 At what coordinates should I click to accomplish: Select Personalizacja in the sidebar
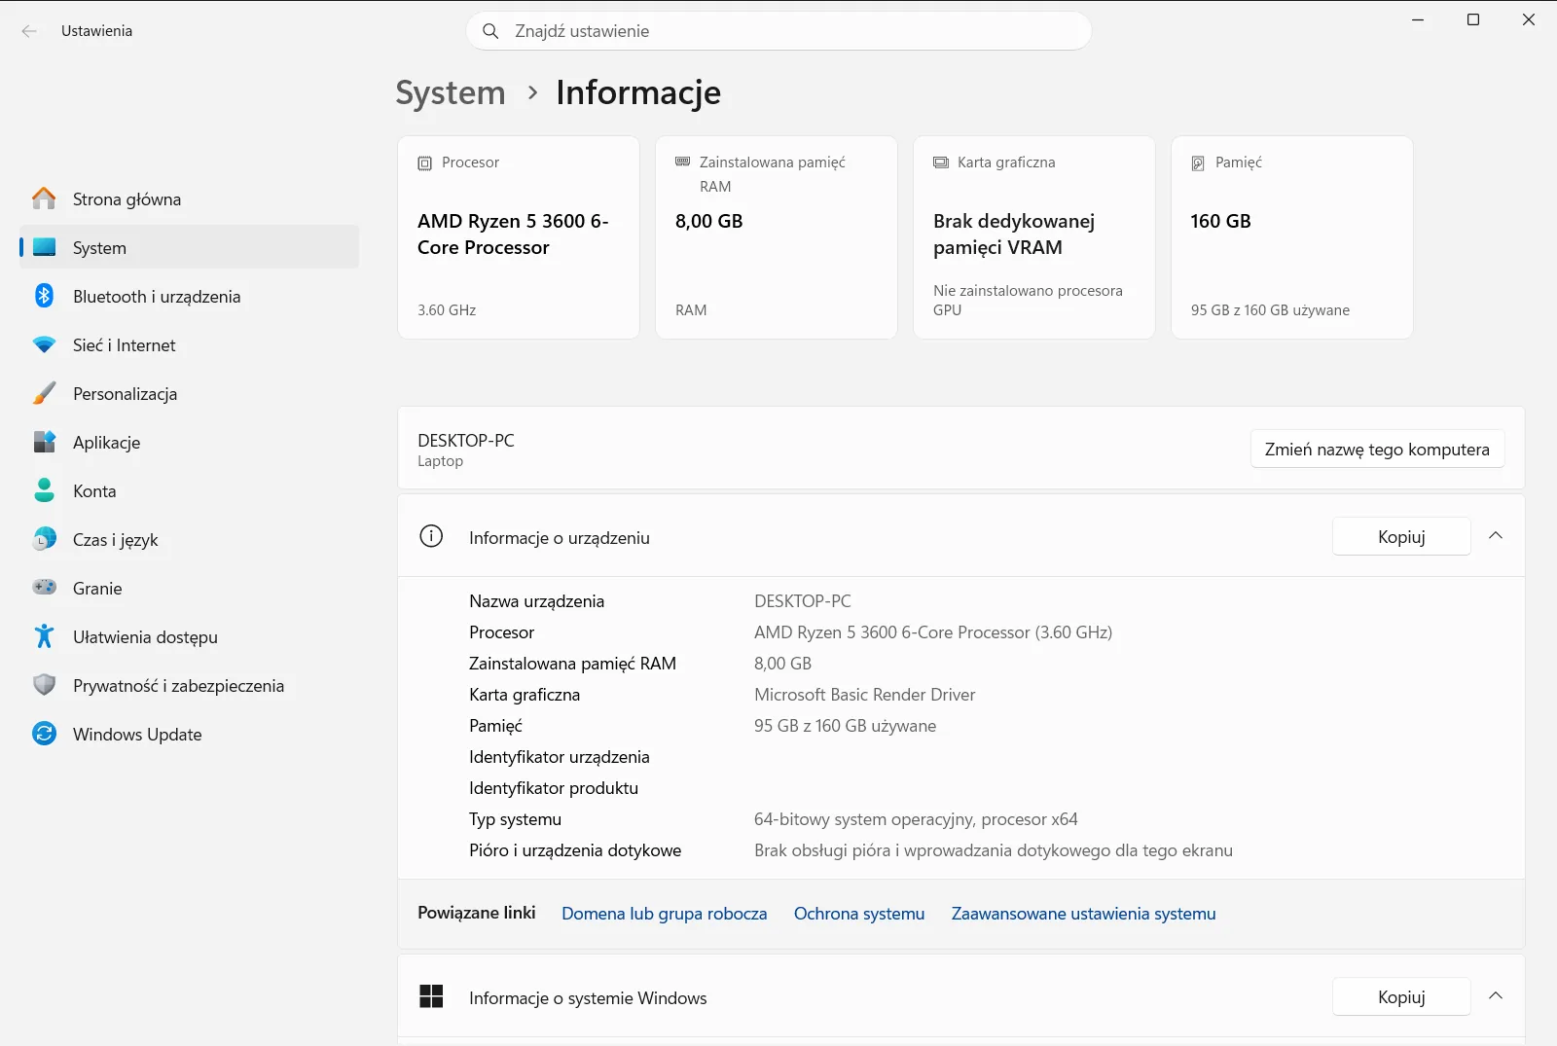190,393
